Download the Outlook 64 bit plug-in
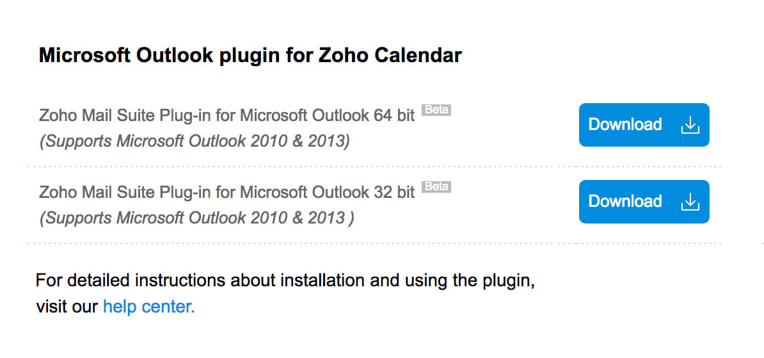 [x=644, y=125]
